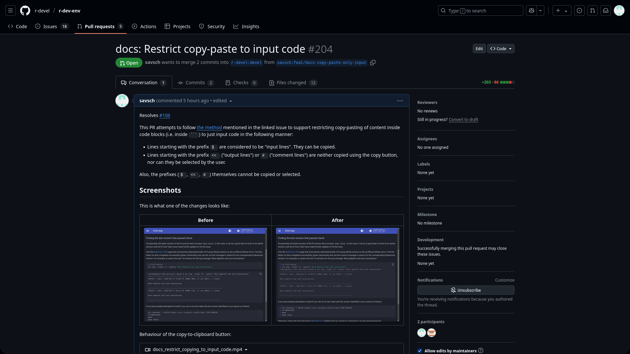Open Copilot chat icon

(x=532, y=11)
